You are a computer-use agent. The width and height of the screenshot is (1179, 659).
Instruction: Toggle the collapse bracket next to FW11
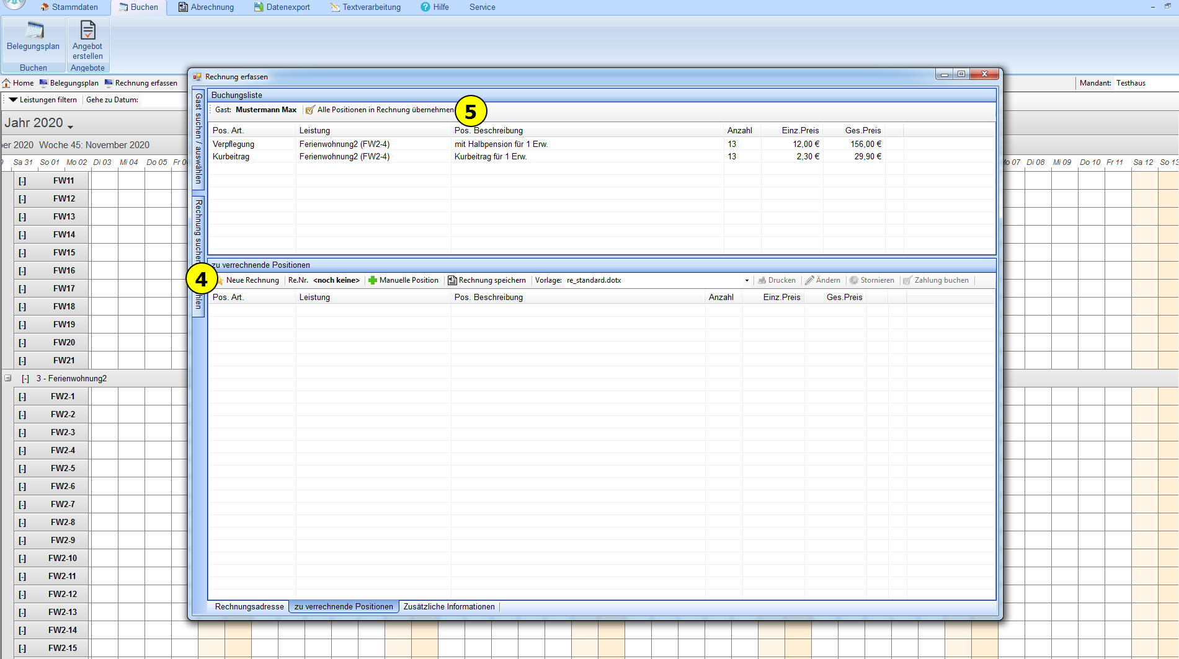pos(22,181)
